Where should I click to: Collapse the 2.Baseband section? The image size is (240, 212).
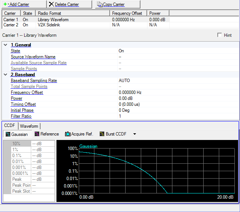[x=5, y=75]
